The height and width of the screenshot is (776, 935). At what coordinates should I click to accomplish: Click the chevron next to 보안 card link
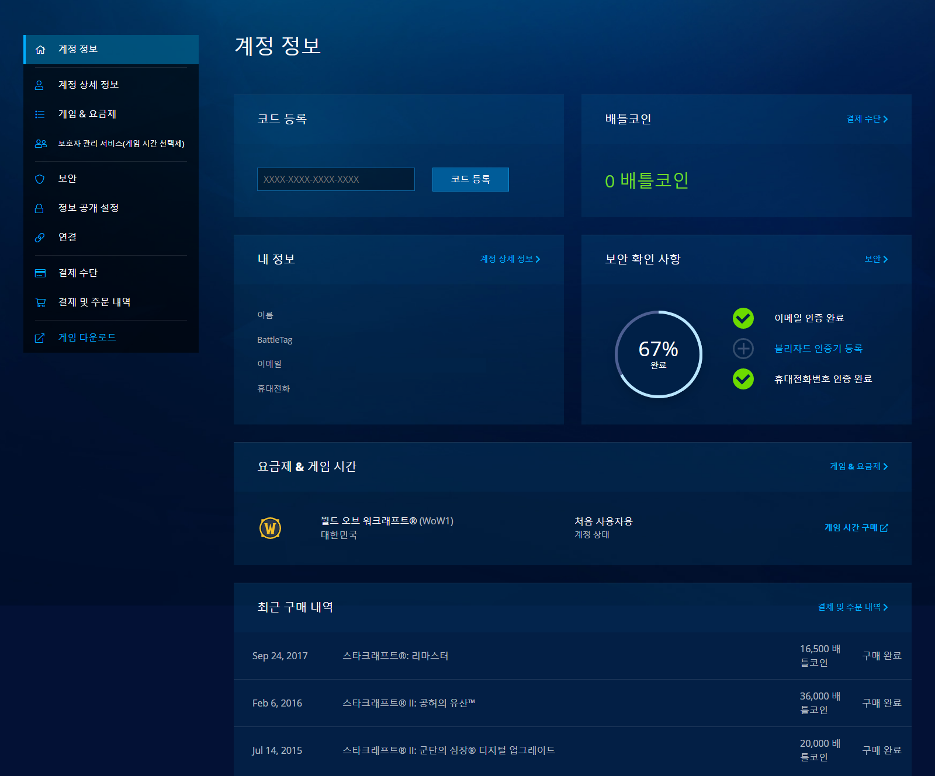(885, 259)
